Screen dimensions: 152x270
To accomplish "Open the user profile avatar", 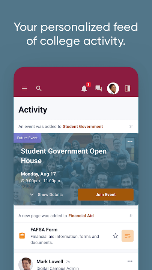I will 113,88.
